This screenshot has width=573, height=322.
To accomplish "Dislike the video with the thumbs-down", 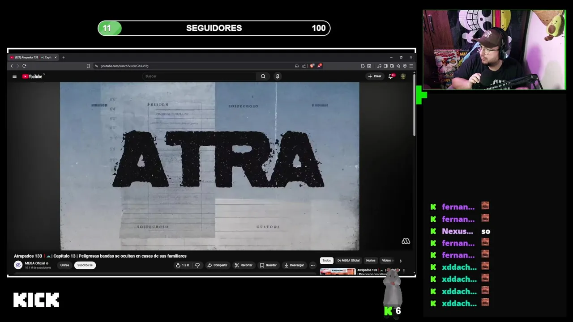I will coord(197,265).
